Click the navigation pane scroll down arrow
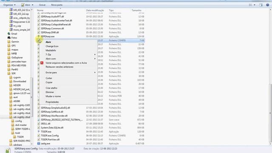 (x=31, y=144)
